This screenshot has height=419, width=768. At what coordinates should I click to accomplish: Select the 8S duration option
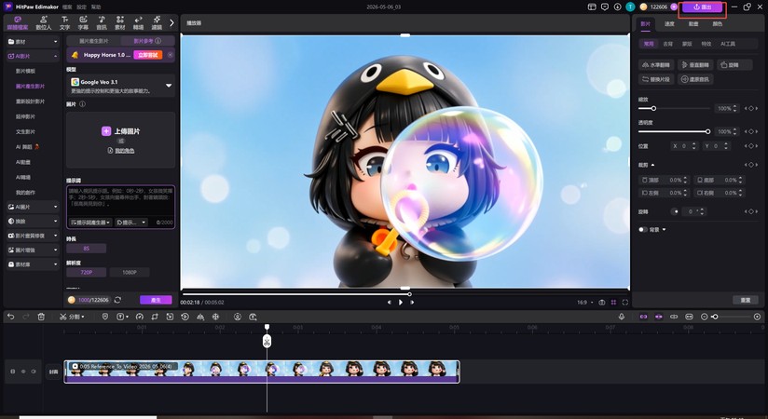[86, 249]
